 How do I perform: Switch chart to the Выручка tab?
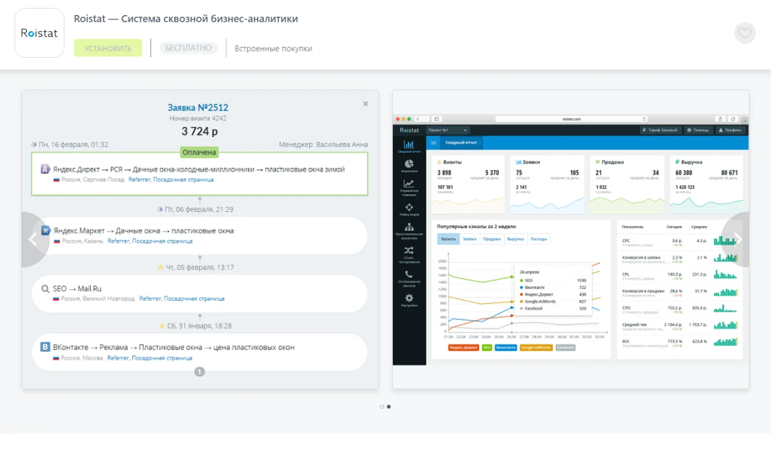(515, 239)
